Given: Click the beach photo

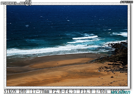Looking at the screenshot, I should 67,46.
